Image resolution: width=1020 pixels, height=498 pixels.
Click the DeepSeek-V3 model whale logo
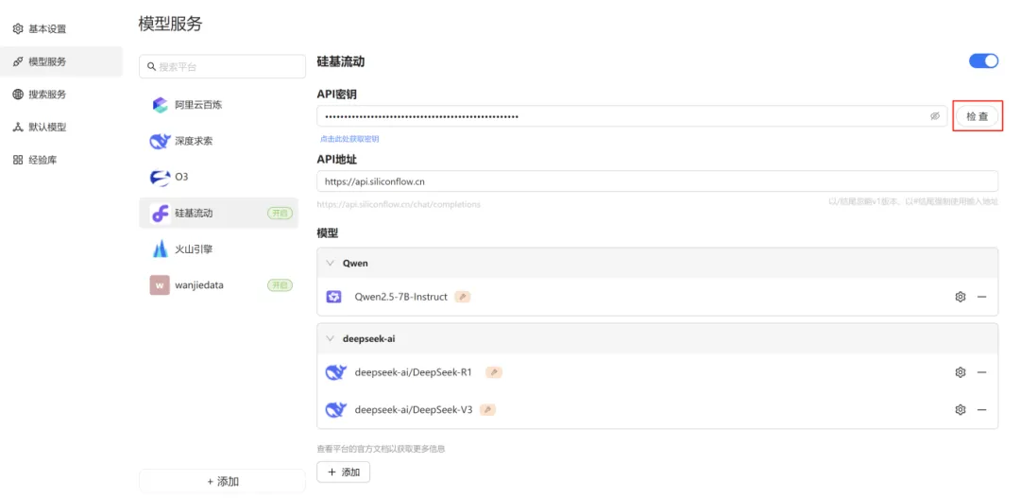tap(335, 409)
